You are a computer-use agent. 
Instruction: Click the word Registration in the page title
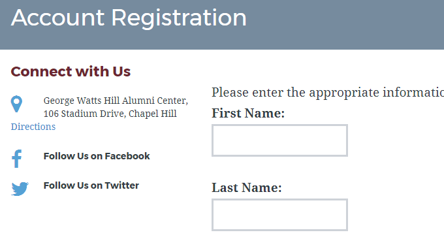[179, 18]
